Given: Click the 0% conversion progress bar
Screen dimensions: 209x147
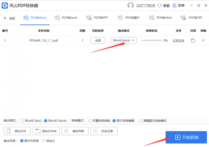Looking at the screenshot, I should (x=151, y=40).
